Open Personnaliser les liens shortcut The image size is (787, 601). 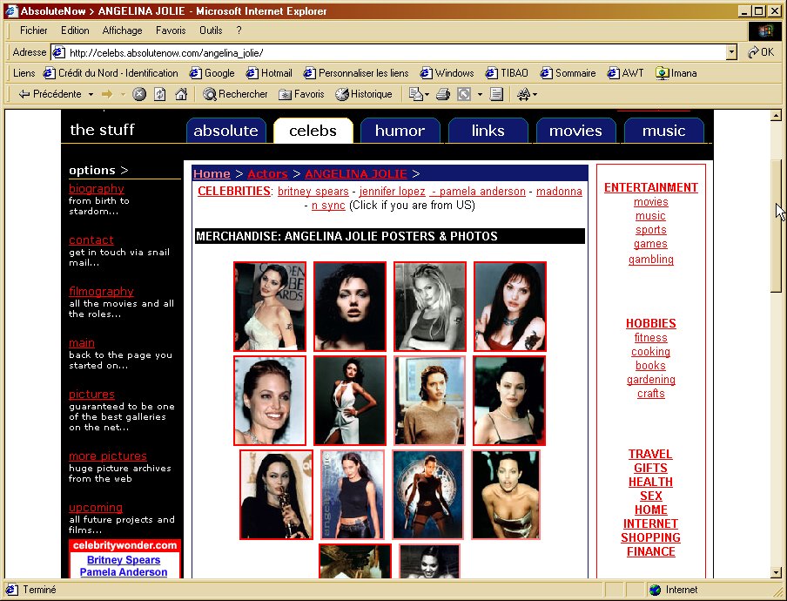coord(356,73)
